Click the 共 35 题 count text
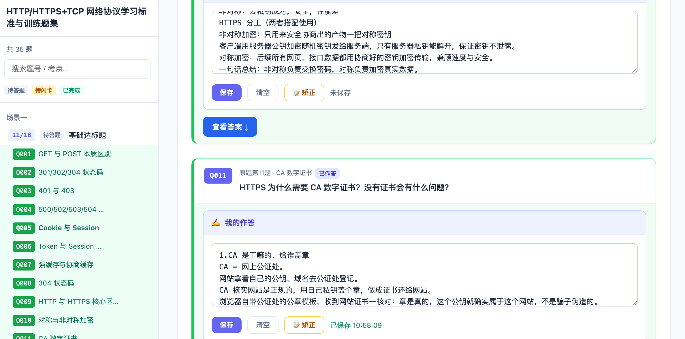Image resolution: width=685 pixels, height=339 pixels. (x=20, y=49)
